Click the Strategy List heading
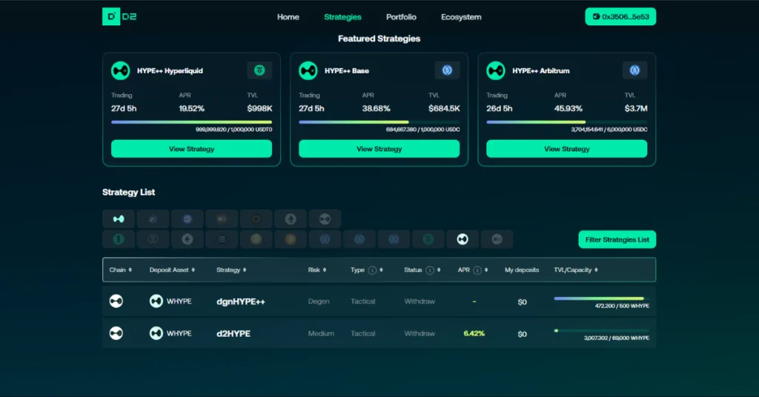Screen dimensions: 759x397 point(129,192)
